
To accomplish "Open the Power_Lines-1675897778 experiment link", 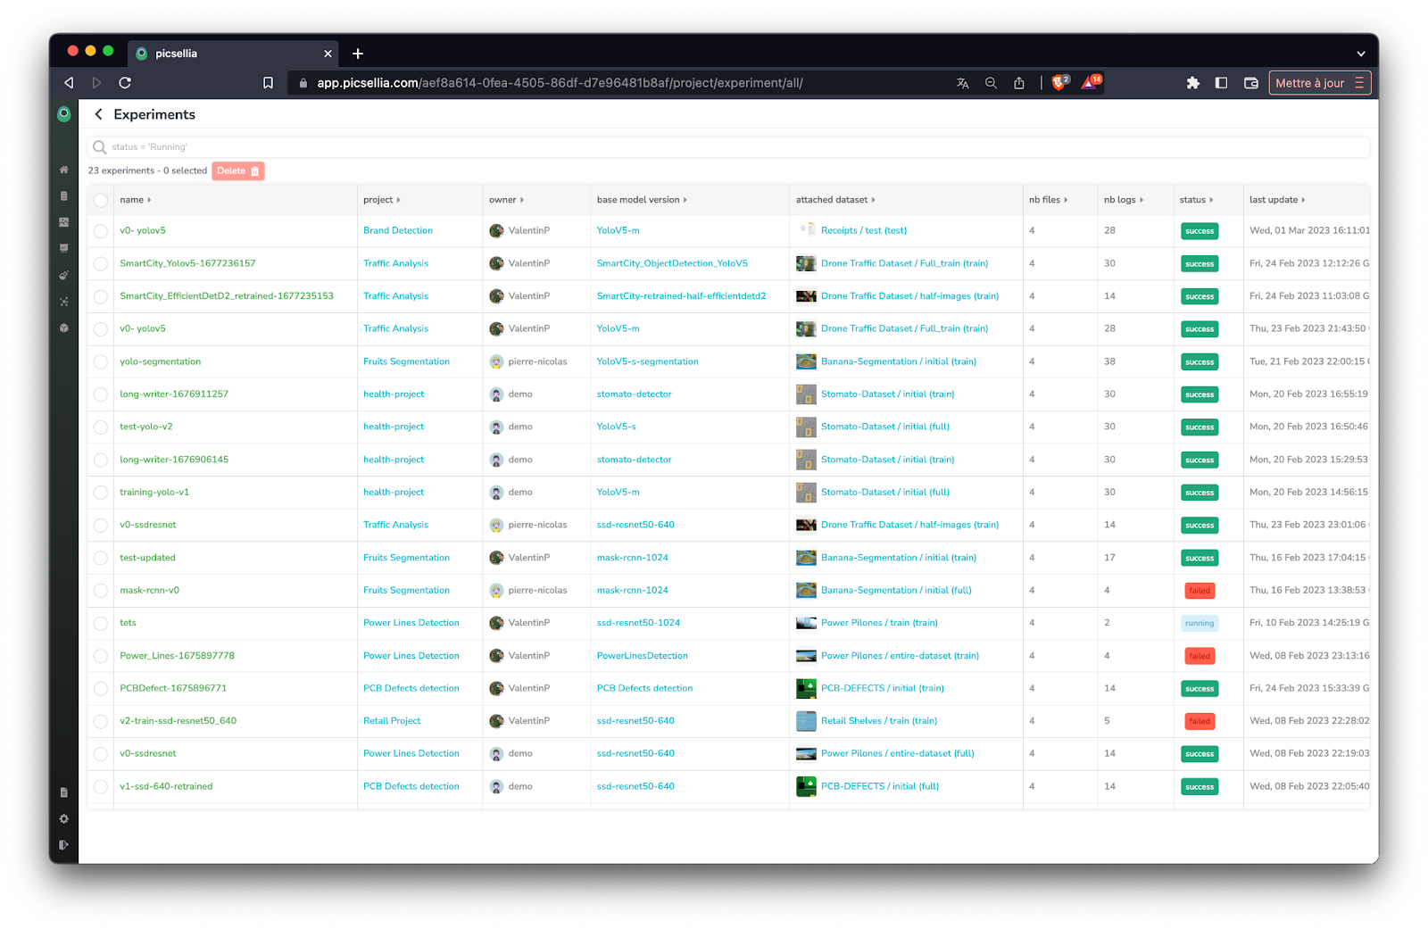I will pyautogui.click(x=177, y=656).
